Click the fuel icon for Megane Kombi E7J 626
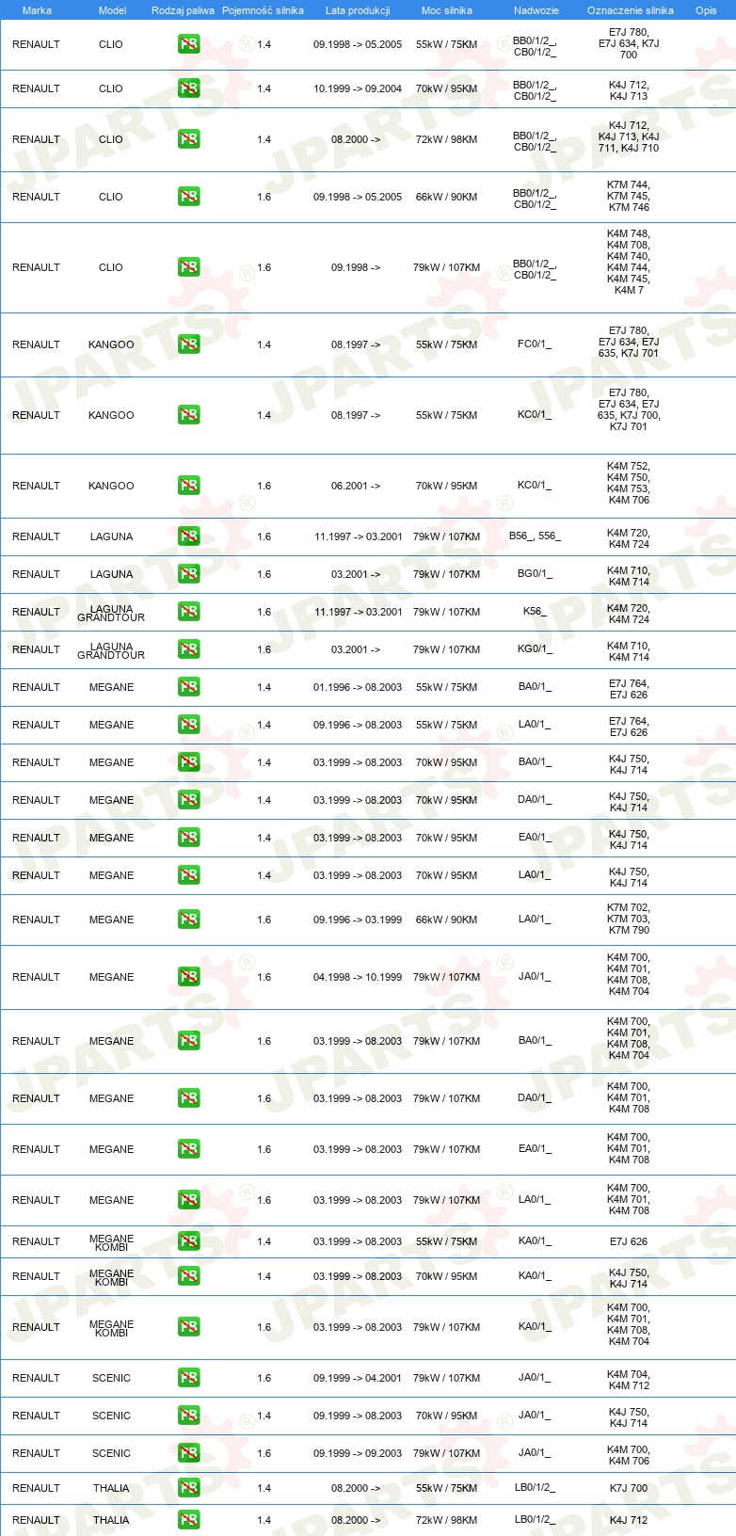This screenshot has width=736, height=1536. tap(189, 1241)
